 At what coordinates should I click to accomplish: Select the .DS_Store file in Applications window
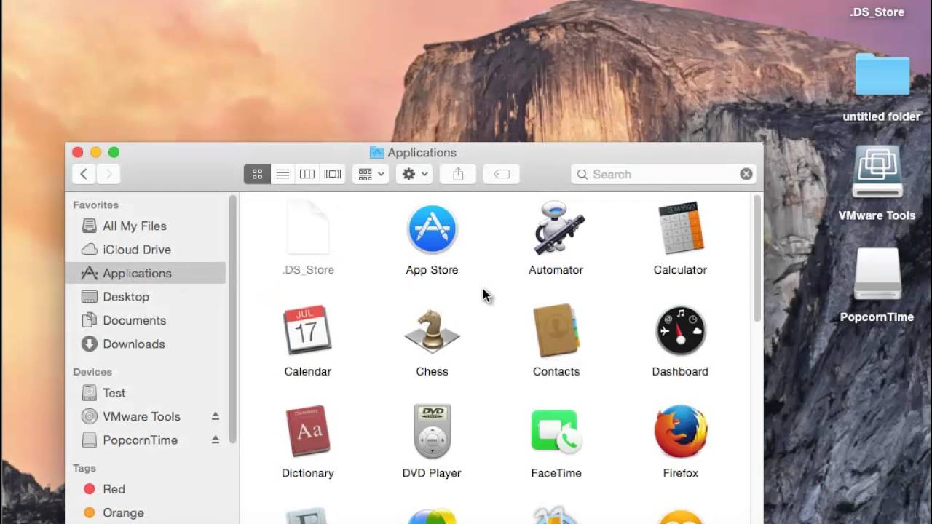pos(308,229)
